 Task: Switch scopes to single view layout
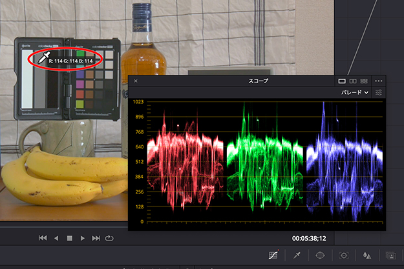coord(342,81)
